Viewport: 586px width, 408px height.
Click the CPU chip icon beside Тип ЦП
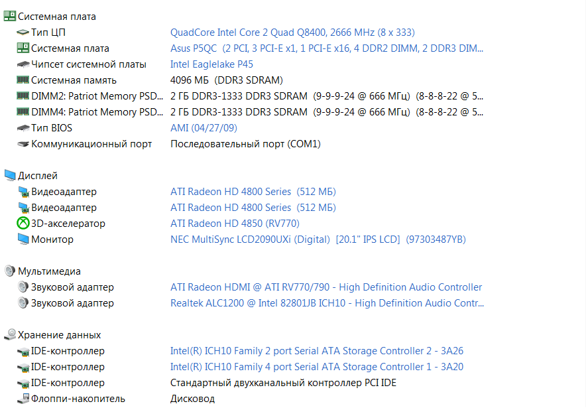23,33
